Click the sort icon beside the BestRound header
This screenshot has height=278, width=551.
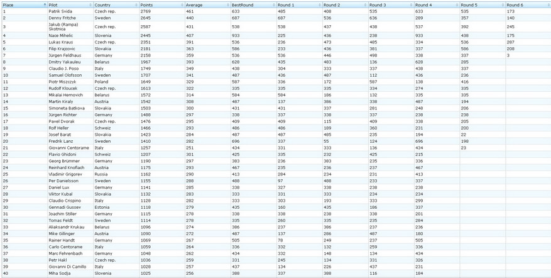[x=274, y=5]
